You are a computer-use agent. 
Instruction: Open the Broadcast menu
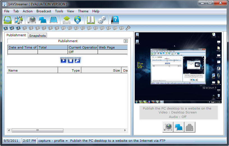click(x=44, y=11)
